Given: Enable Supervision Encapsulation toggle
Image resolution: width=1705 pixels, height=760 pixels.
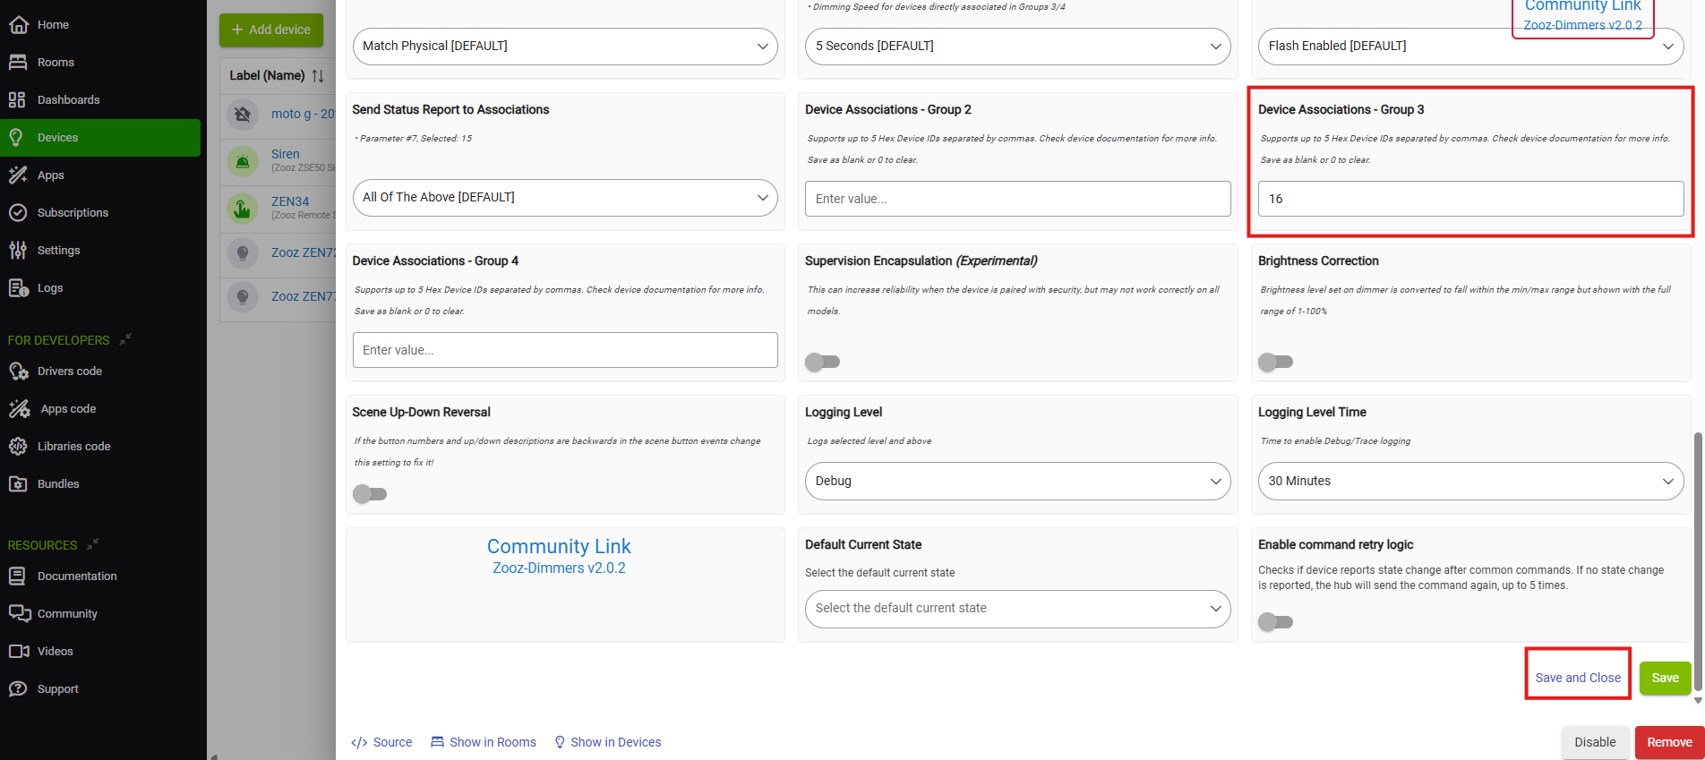Looking at the screenshot, I should point(822,362).
